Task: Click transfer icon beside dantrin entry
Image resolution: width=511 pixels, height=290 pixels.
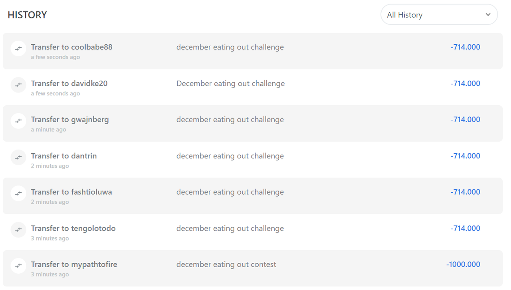Action: (x=18, y=157)
